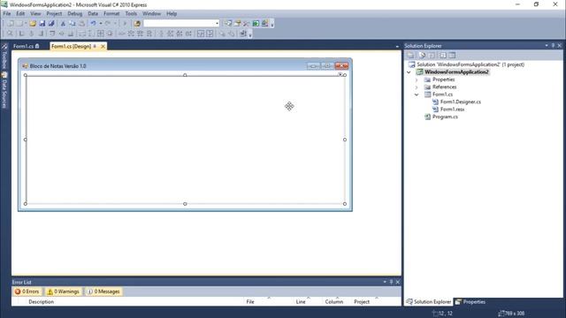
Task: Click the Properties icon in Solution Explorer toolbar
Action: pyautogui.click(x=410, y=55)
